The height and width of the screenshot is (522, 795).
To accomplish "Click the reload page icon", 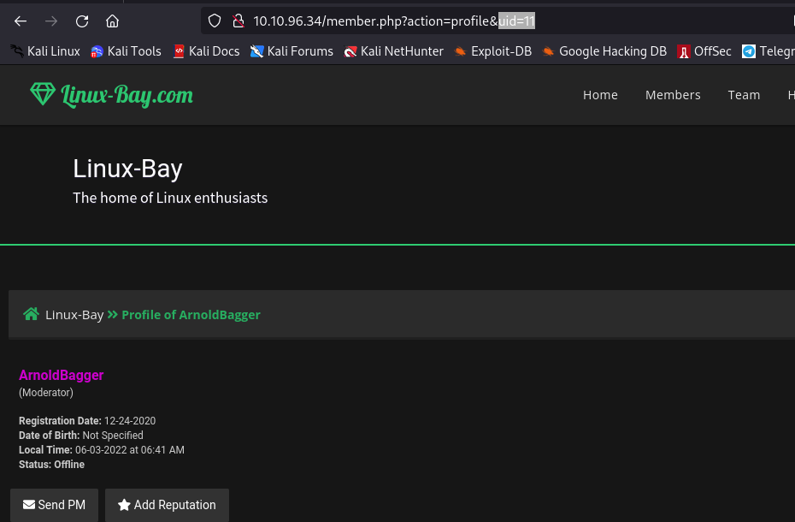I will point(82,21).
